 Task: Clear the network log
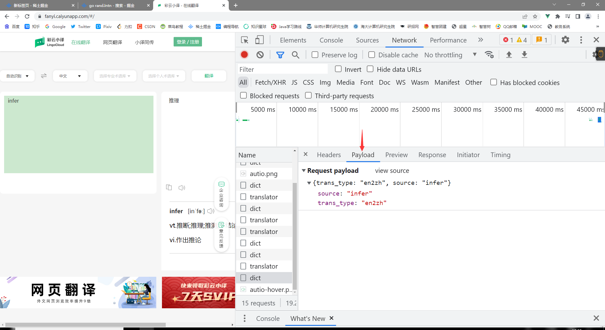tap(260, 55)
